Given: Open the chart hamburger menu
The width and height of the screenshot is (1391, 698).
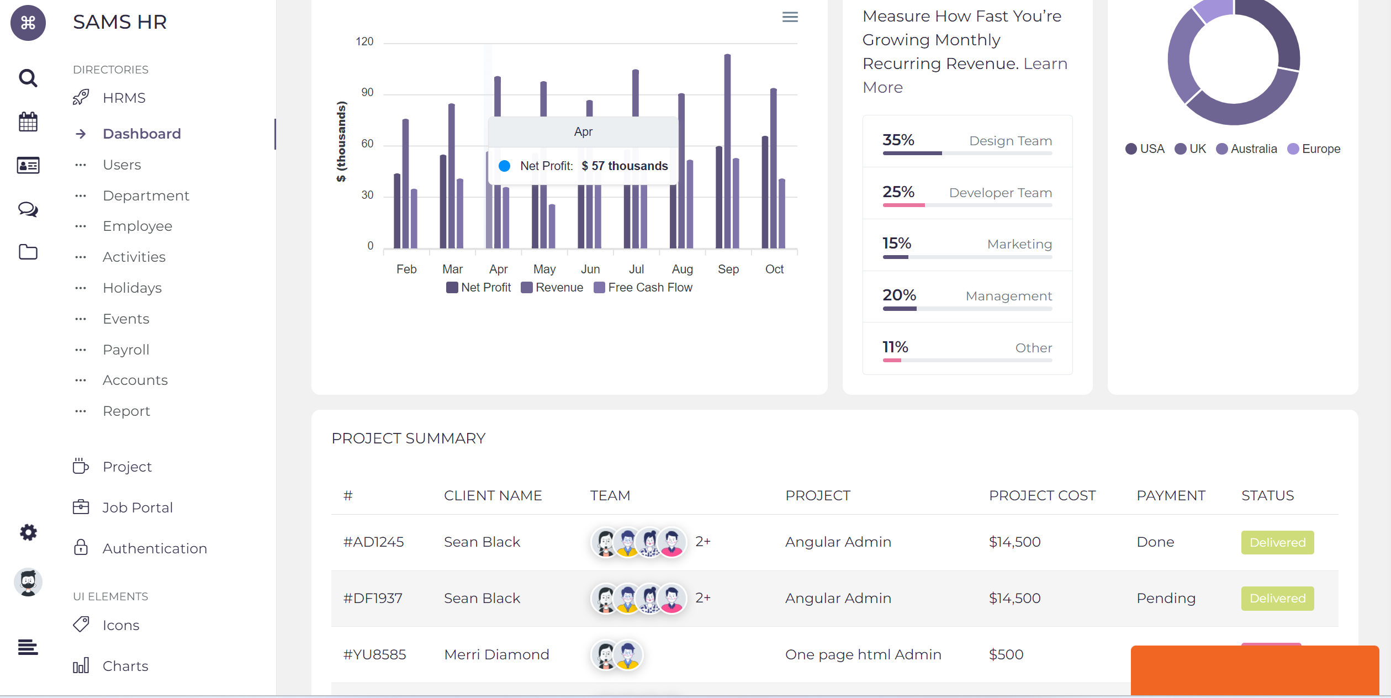Looking at the screenshot, I should click(x=790, y=17).
